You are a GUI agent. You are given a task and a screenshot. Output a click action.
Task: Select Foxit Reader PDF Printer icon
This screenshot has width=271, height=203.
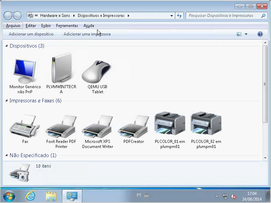[61, 126]
